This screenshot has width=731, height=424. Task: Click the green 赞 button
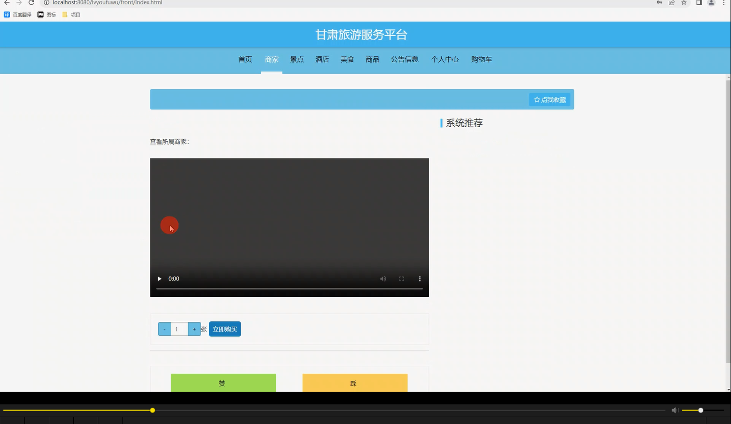coord(224,383)
